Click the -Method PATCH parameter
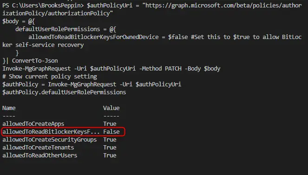 pos(160,69)
